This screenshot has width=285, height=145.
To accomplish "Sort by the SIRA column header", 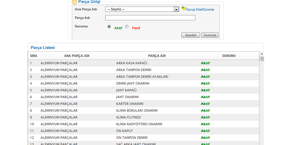I will point(34,56).
